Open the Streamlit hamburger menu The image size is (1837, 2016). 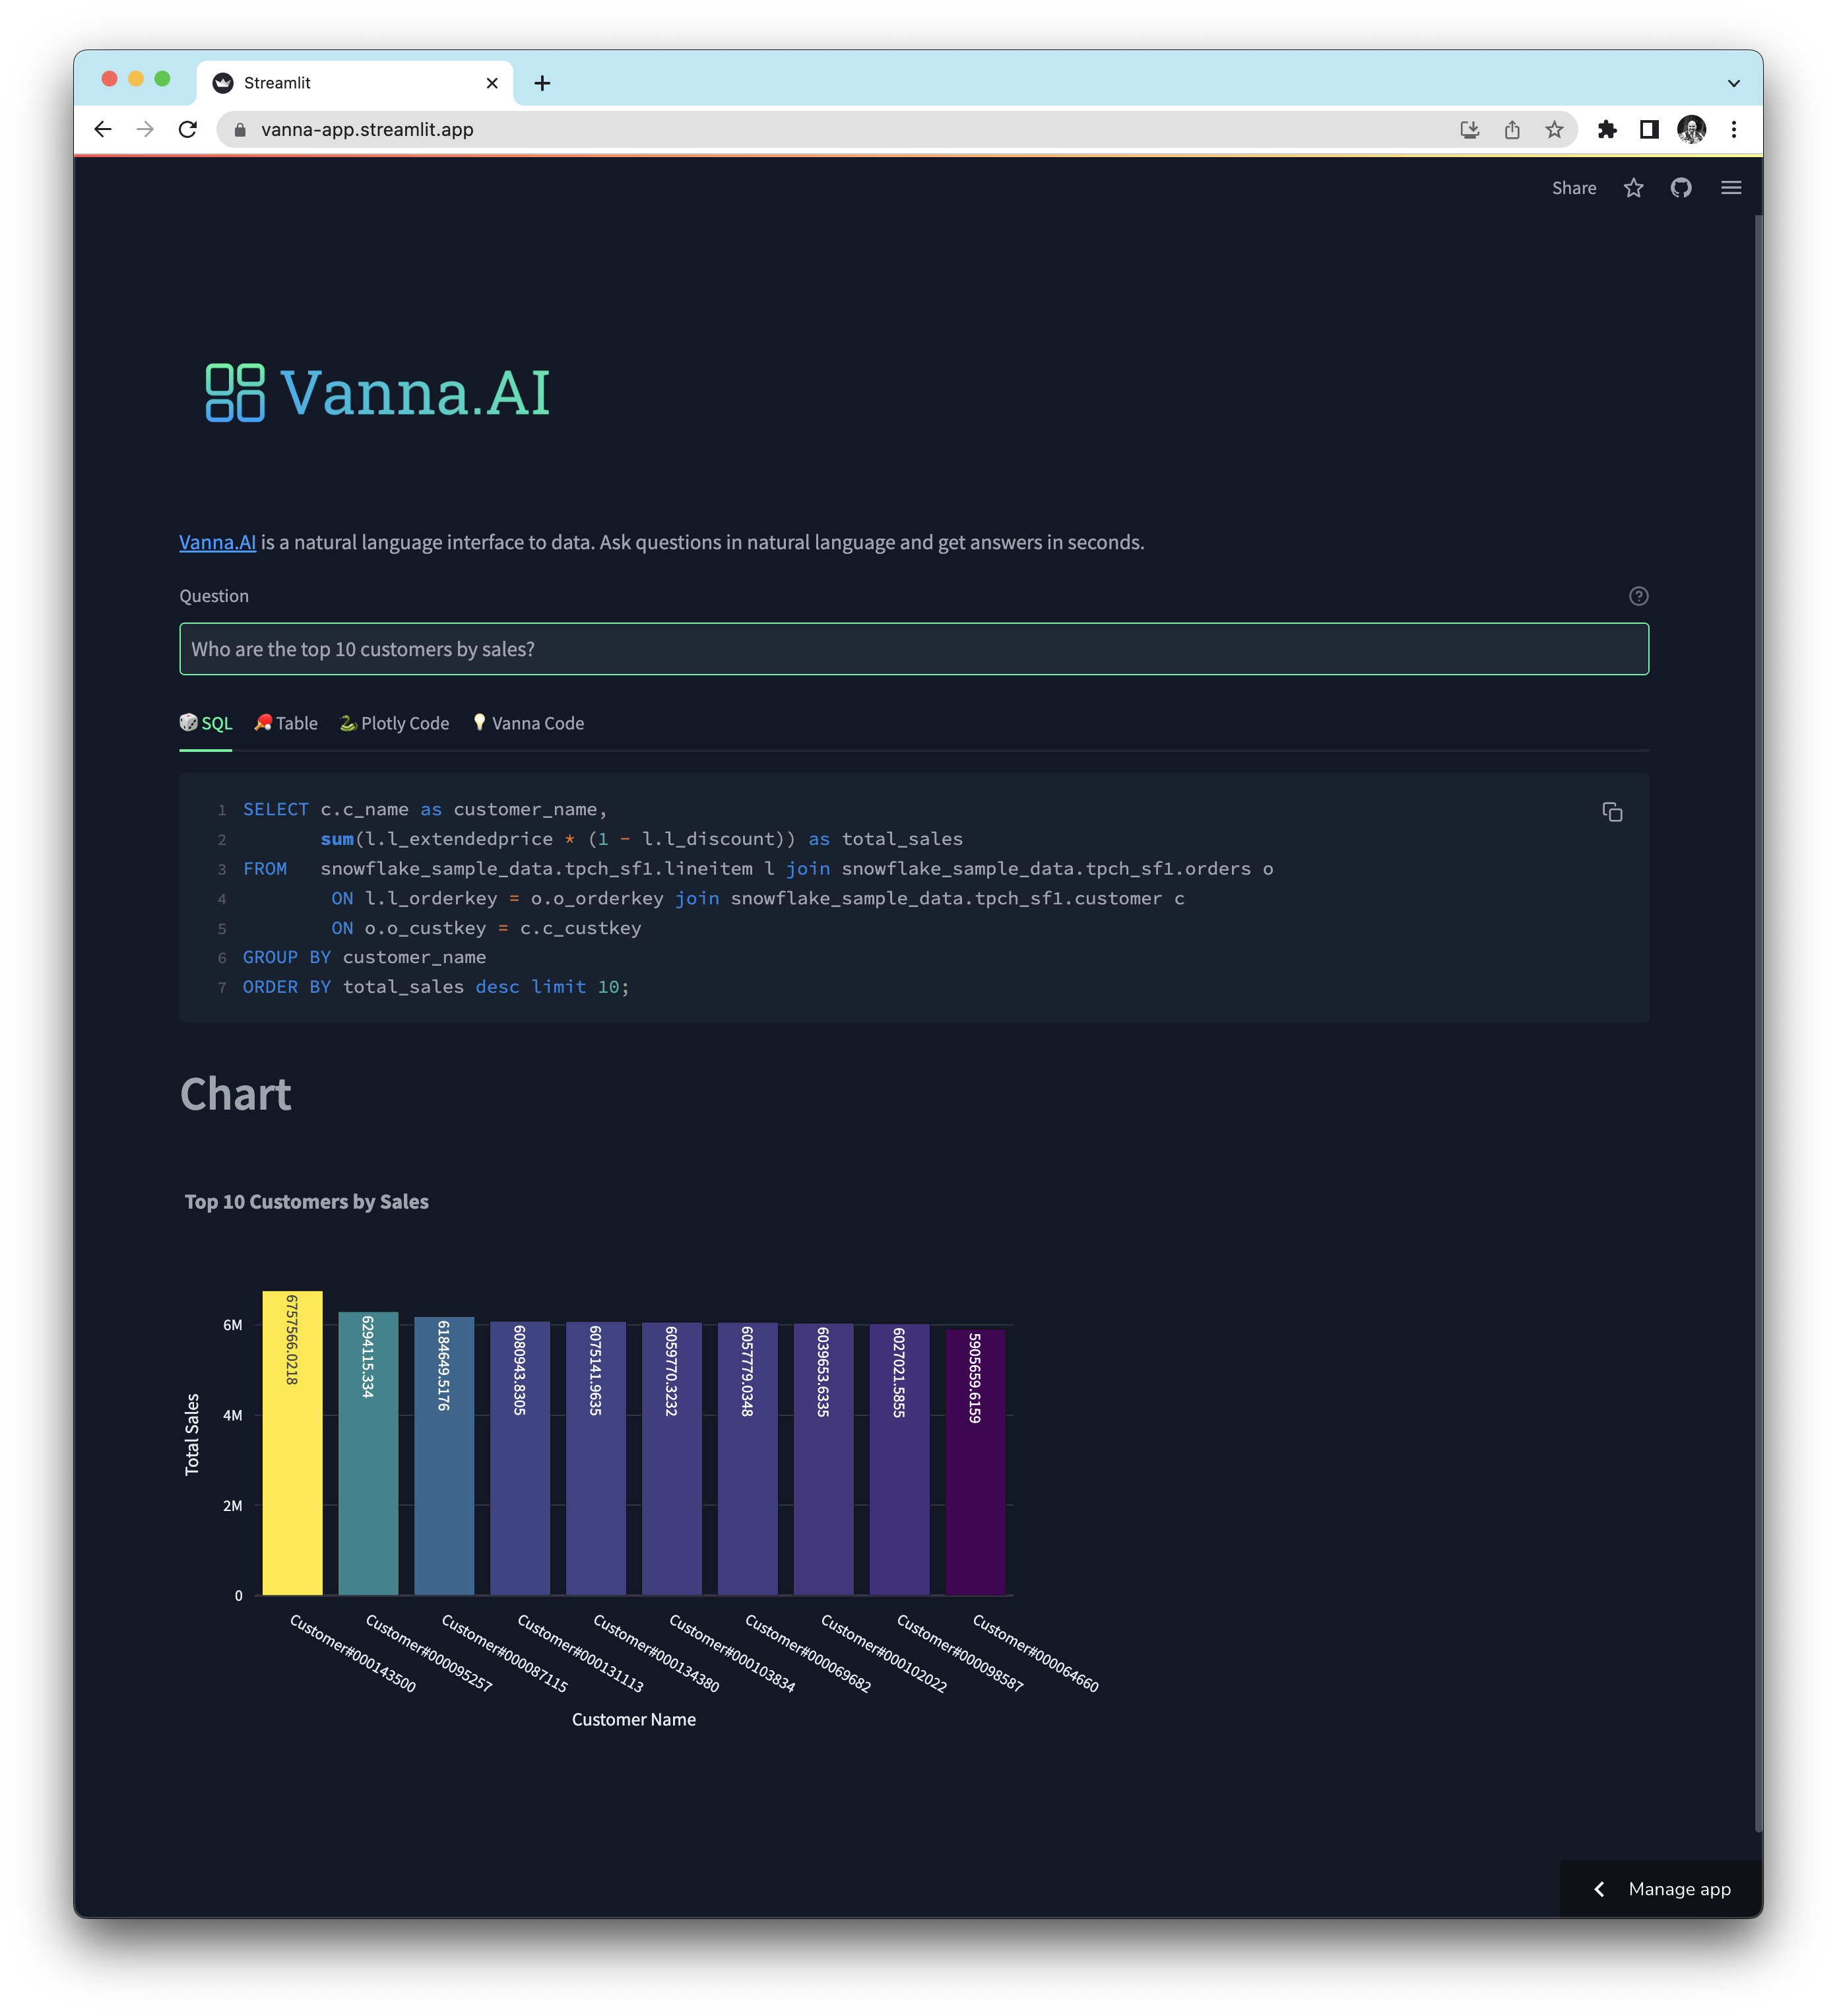pyautogui.click(x=1731, y=187)
